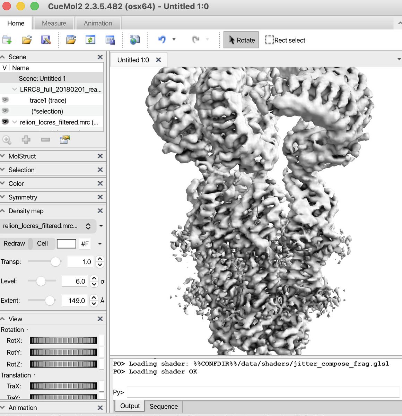
Task: Switch to the Sequence tab
Action: tap(164, 406)
